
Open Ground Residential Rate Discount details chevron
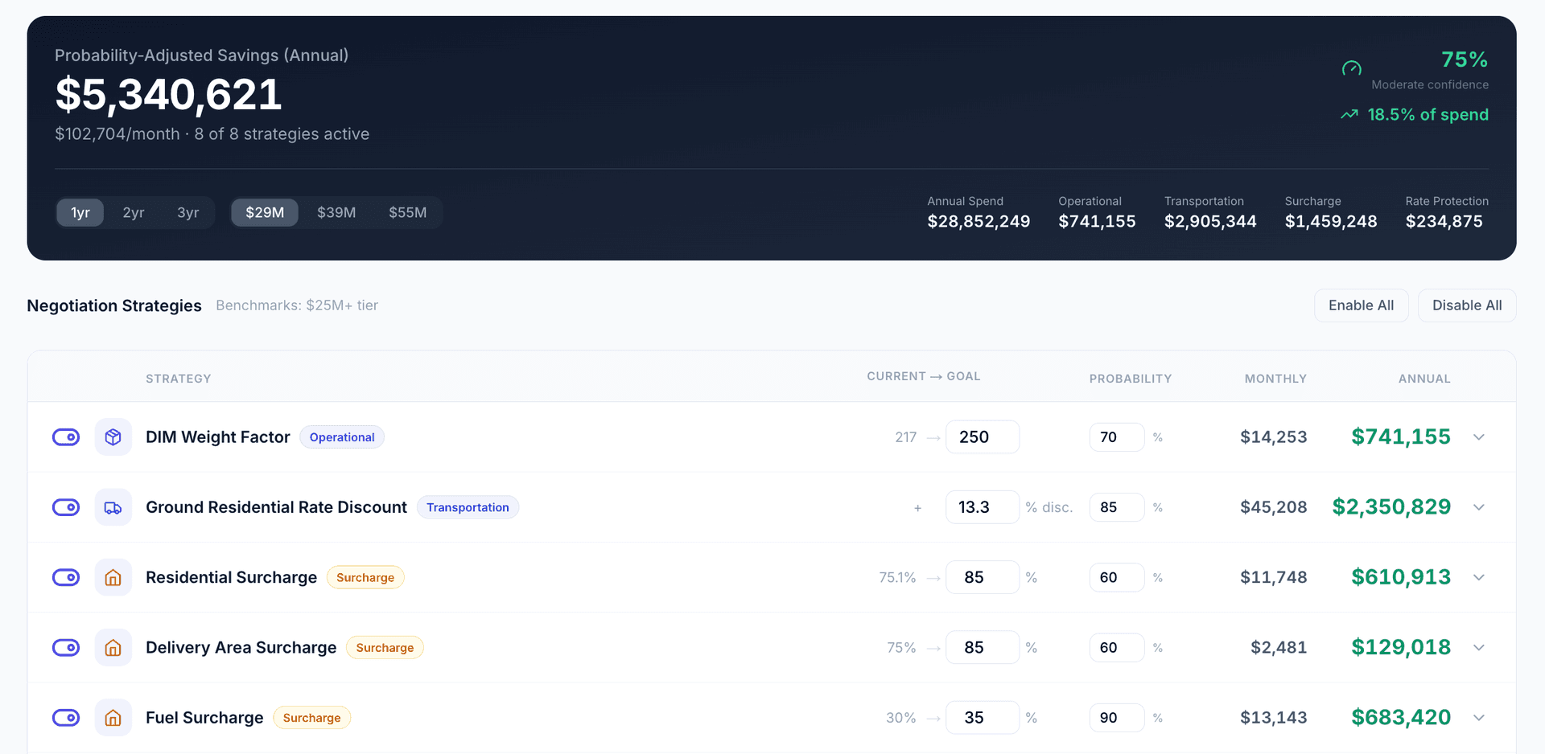[x=1480, y=507]
